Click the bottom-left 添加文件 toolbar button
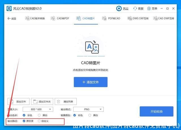This screenshot has width=181, height=130. [x=18, y=102]
